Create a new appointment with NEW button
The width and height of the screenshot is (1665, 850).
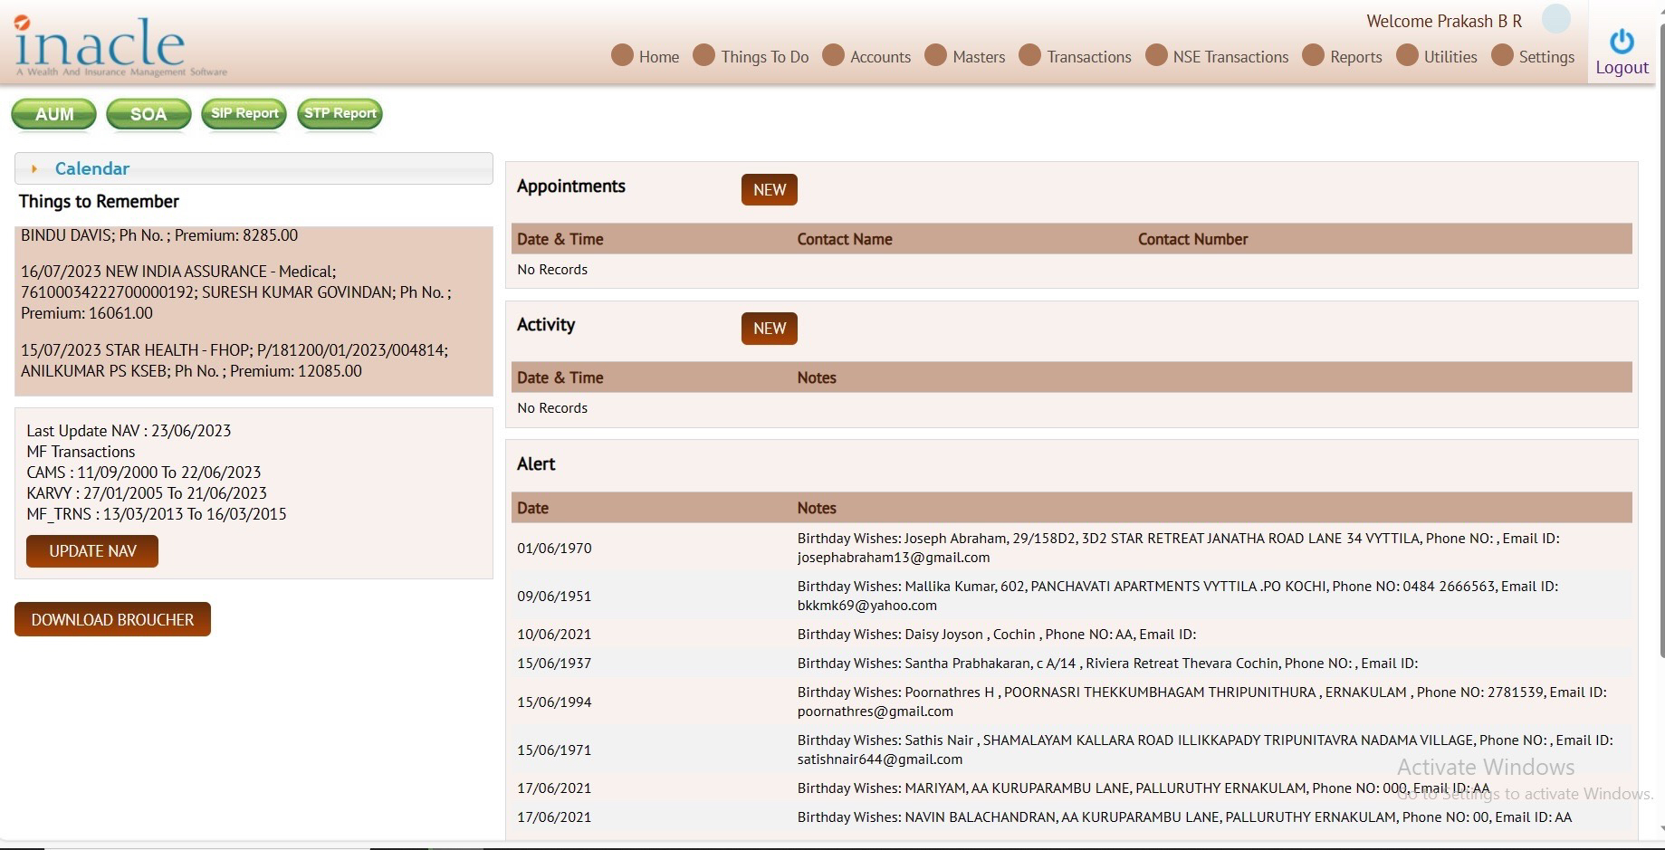pos(769,190)
